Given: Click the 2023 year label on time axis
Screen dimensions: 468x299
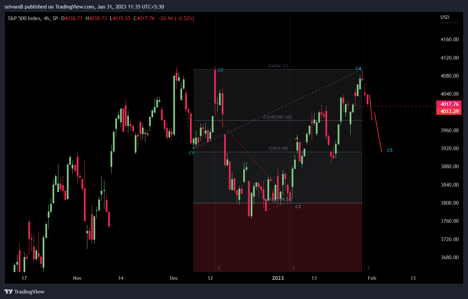Looking at the screenshot, I should (278, 278).
